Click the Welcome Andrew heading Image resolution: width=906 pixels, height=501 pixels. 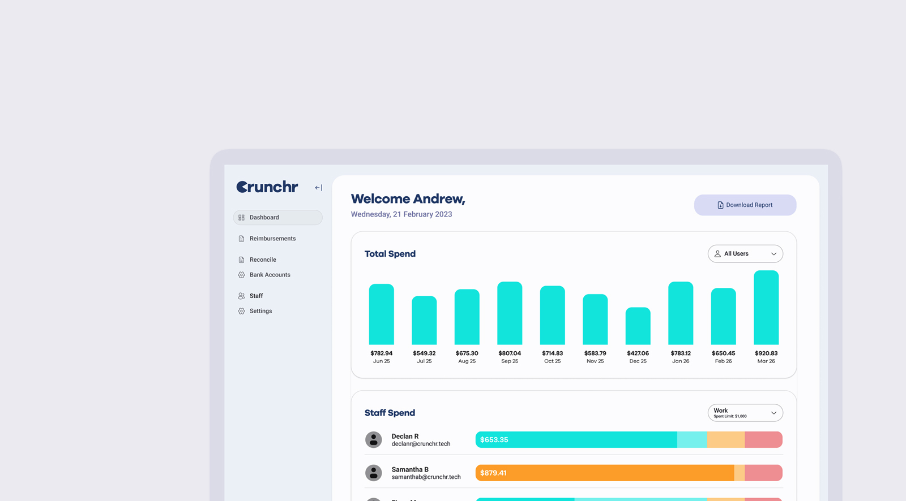[x=408, y=199]
